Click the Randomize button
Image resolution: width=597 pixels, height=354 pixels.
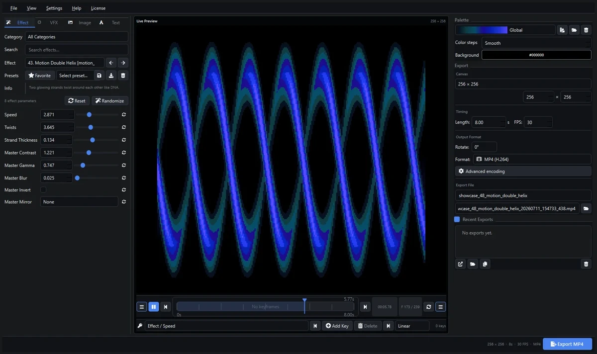(x=109, y=101)
